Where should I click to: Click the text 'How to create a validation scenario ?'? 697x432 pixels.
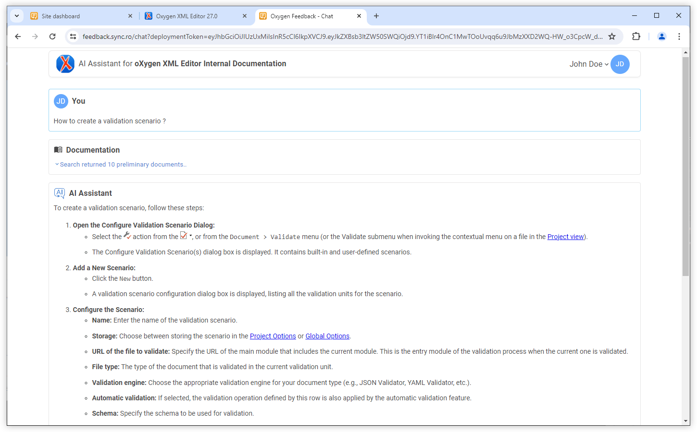(x=110, y=121)
